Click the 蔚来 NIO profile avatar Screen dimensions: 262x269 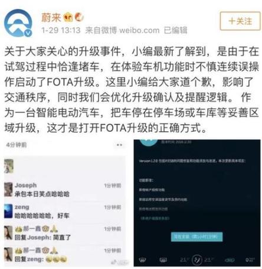[x=18, y=23]
